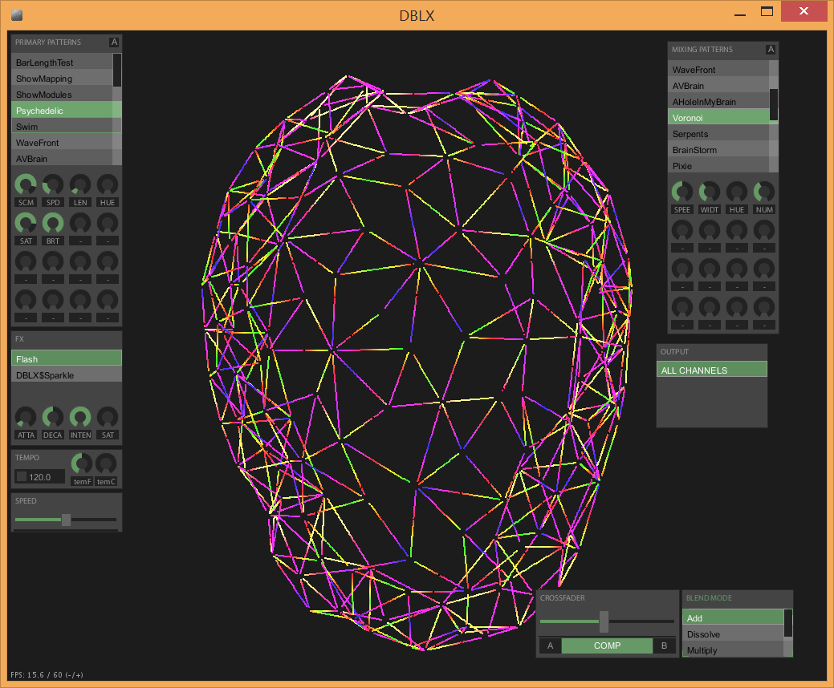Click the ATTA knob in FX
The height and width of the screenshot is (688, 834).
tap(26, 417)
